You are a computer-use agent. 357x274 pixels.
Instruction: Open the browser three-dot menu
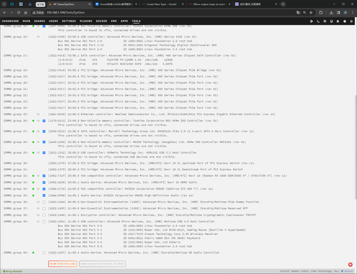[352, 12]
